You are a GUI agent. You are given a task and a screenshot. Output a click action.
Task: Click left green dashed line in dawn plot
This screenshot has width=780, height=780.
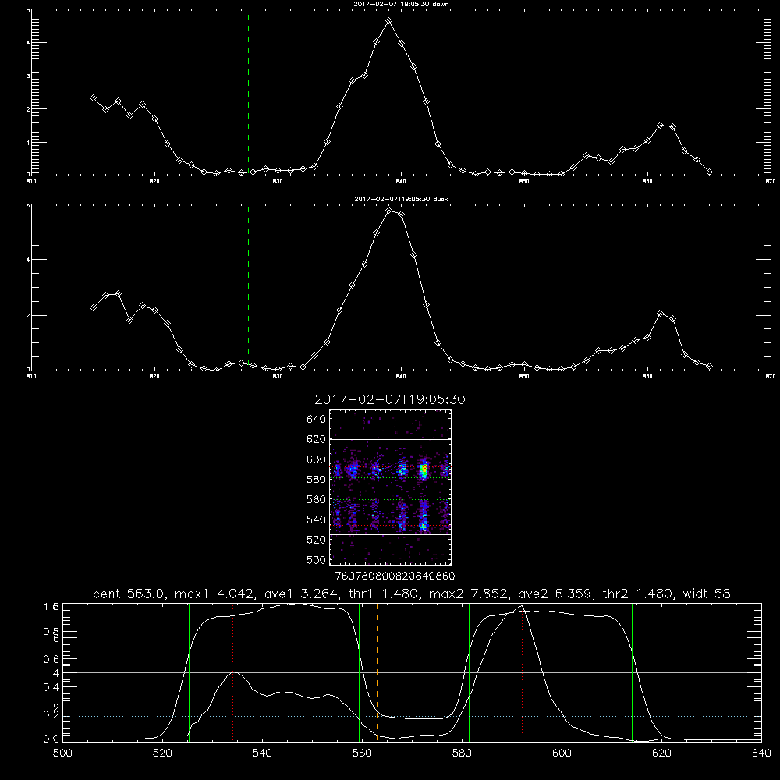pos(248,92)
